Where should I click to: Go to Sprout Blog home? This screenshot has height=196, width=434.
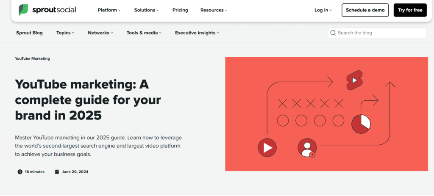point(29,33)
